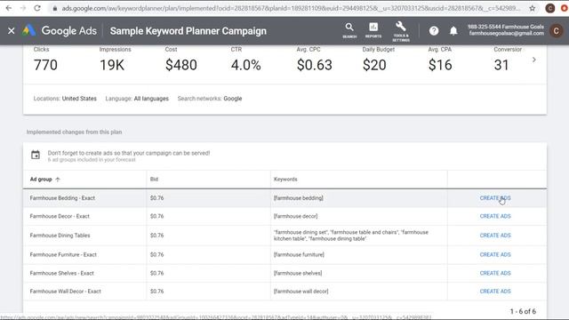Image resolution: width=569 pixels, height=320 pixels.
Task: Sort by Ad group column
Action: pyautogui.click(x=44, y=180)
